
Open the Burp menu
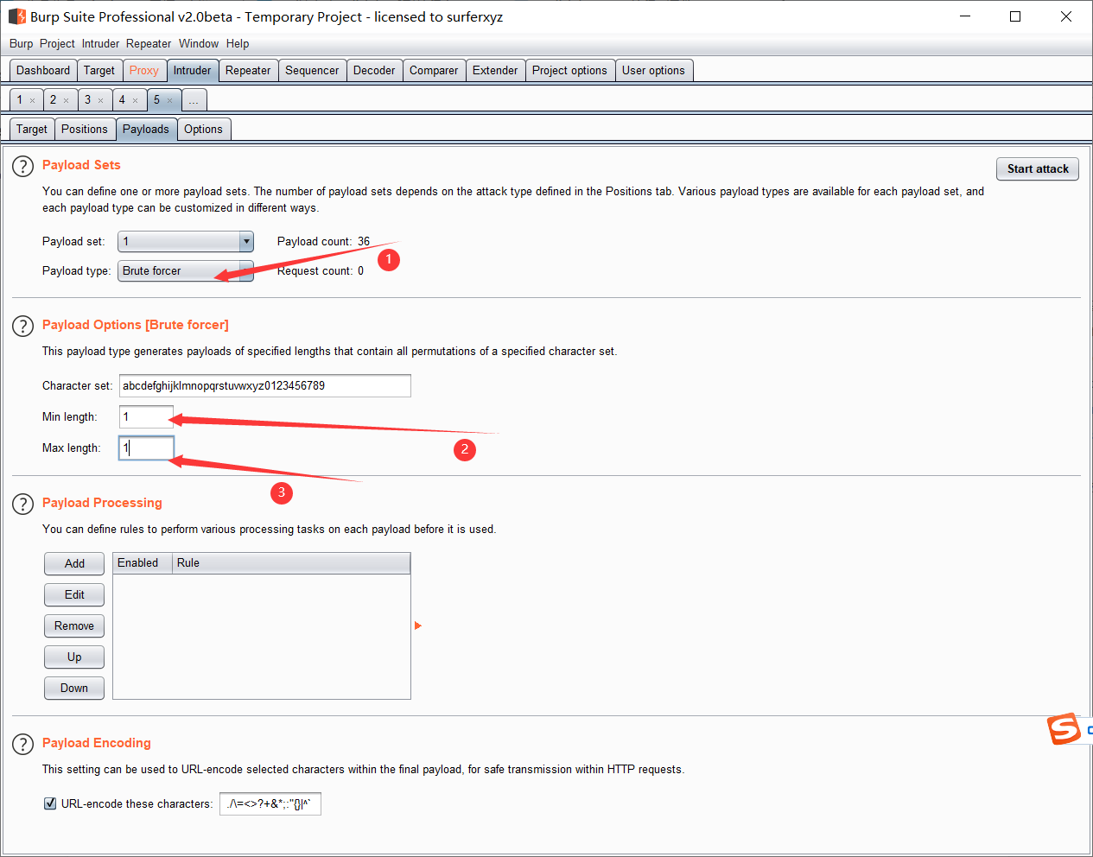tap(21, 43)
